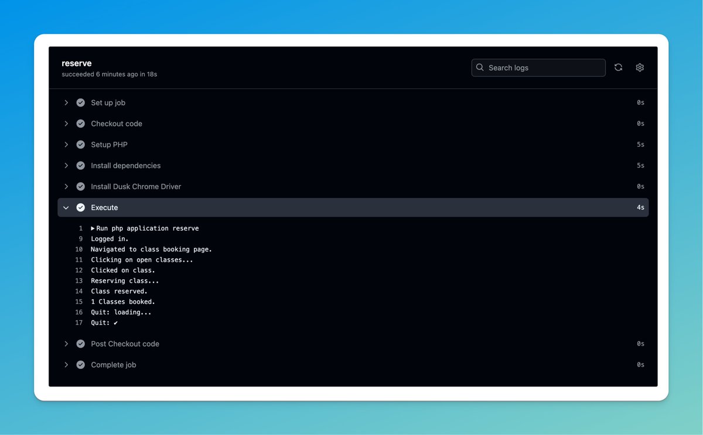The height and width of the screenshot is (435, 703).
Task: Click 'Clicking on open classes...' log line
Action: (x=142, y=260)
